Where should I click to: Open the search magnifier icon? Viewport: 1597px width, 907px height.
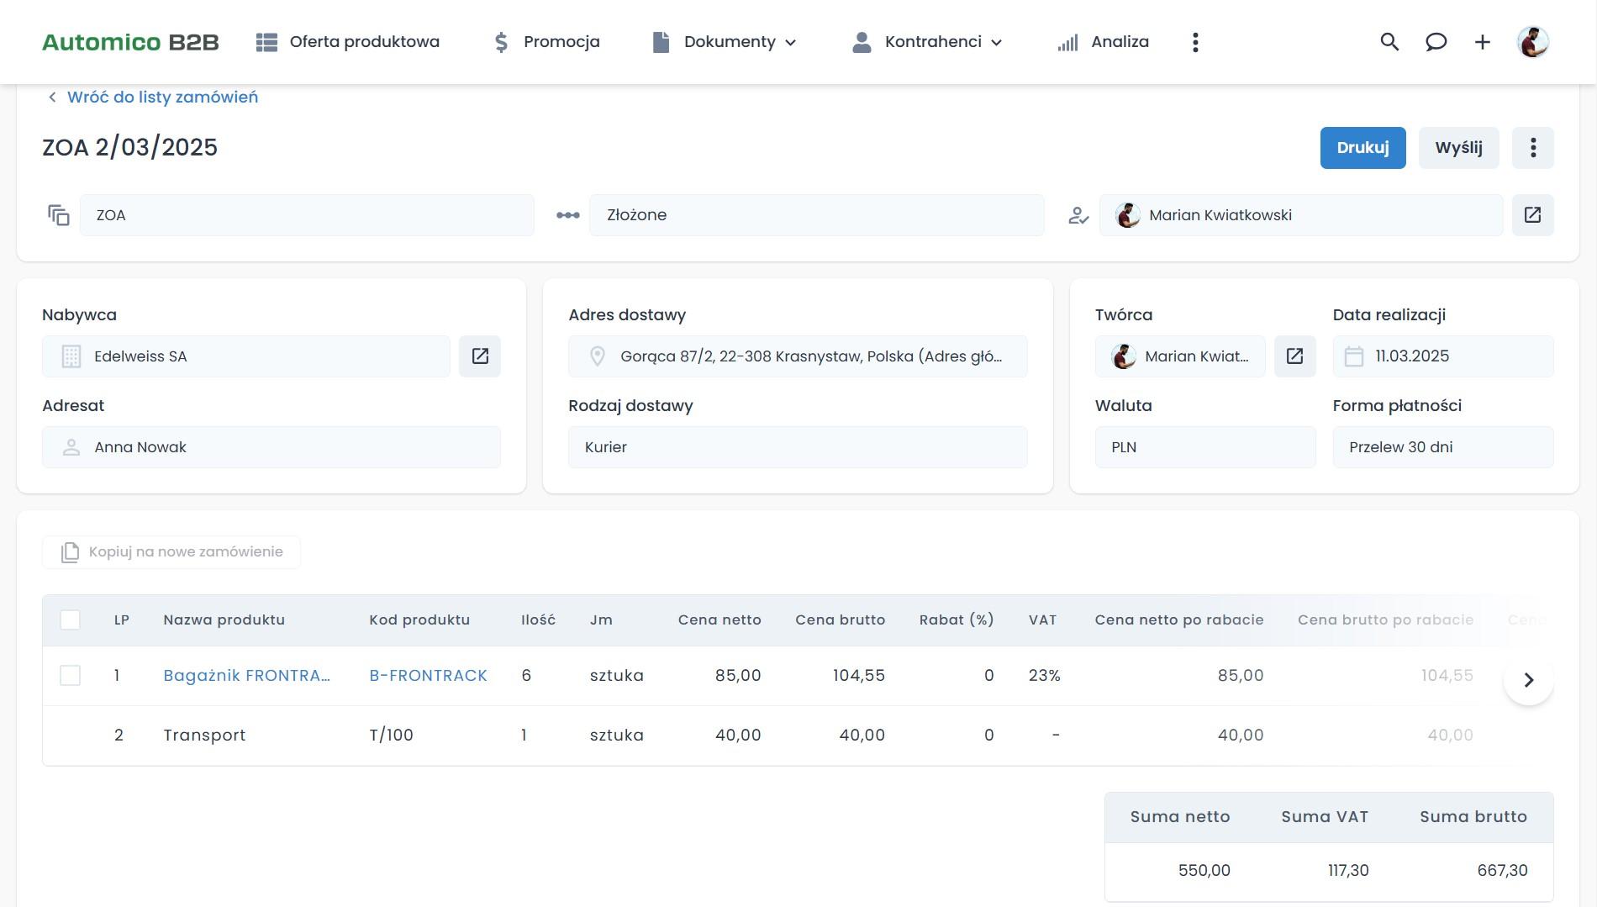(x=1389, y=42)
